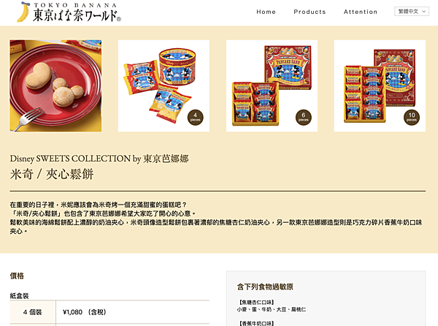The width and height of the screenshot is (438, 326).
Task: Click the language dropdown chevron arrow
Action: click(x=423, y=12)
